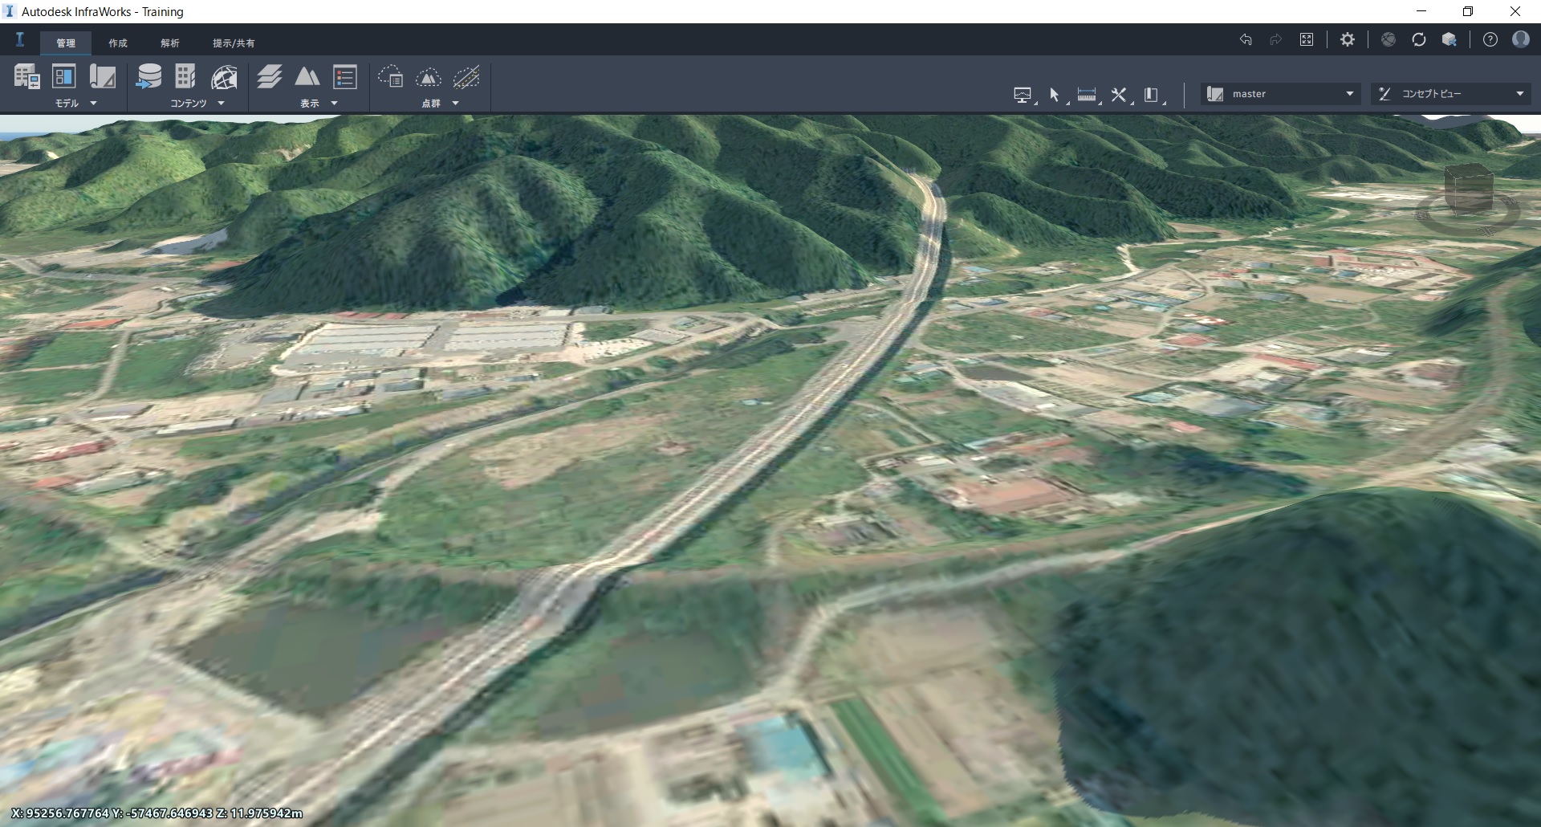Open the monitor view settings tool
The image size is (1541, 827).
1023,95
